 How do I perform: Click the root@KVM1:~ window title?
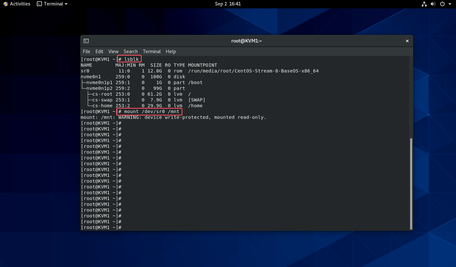(x=247, y=41)
